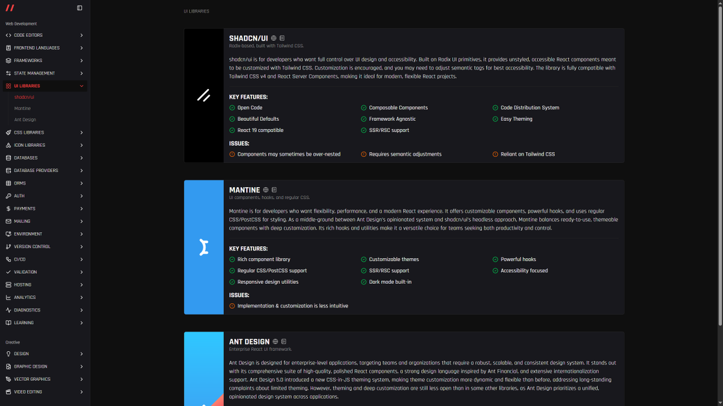Click the Auth key icon

[x=8, y=195]
